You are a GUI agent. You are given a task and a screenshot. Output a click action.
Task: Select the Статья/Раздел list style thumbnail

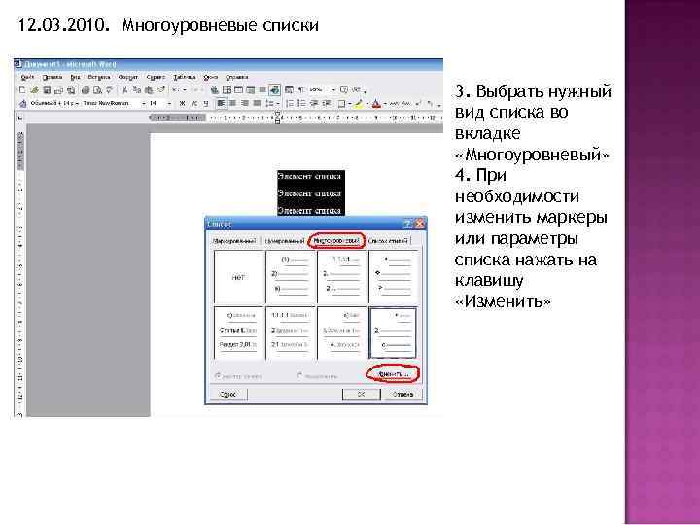coord(239,332)
